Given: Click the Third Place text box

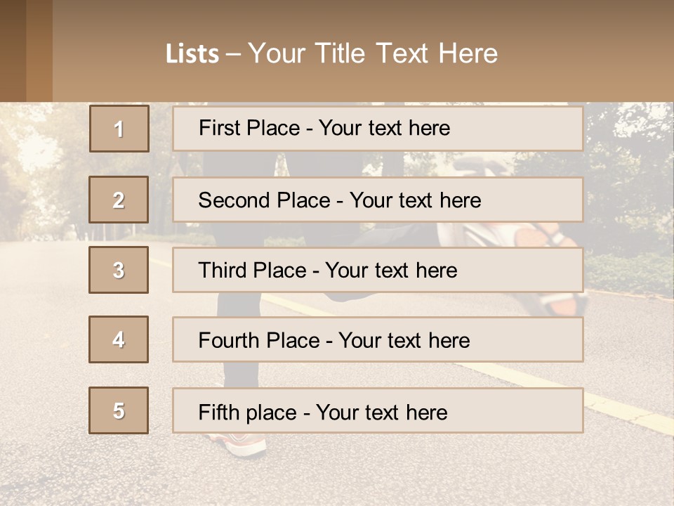Looking at the screenshot, I should [378, 270].
